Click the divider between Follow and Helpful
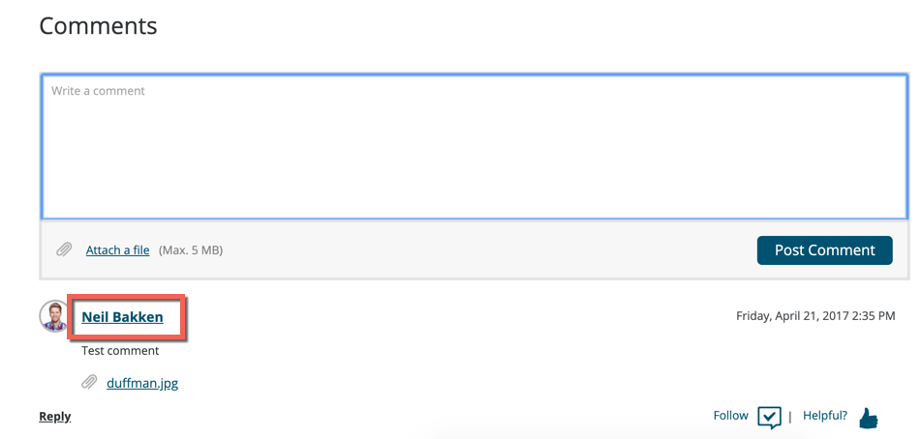 tap(789, 417)
